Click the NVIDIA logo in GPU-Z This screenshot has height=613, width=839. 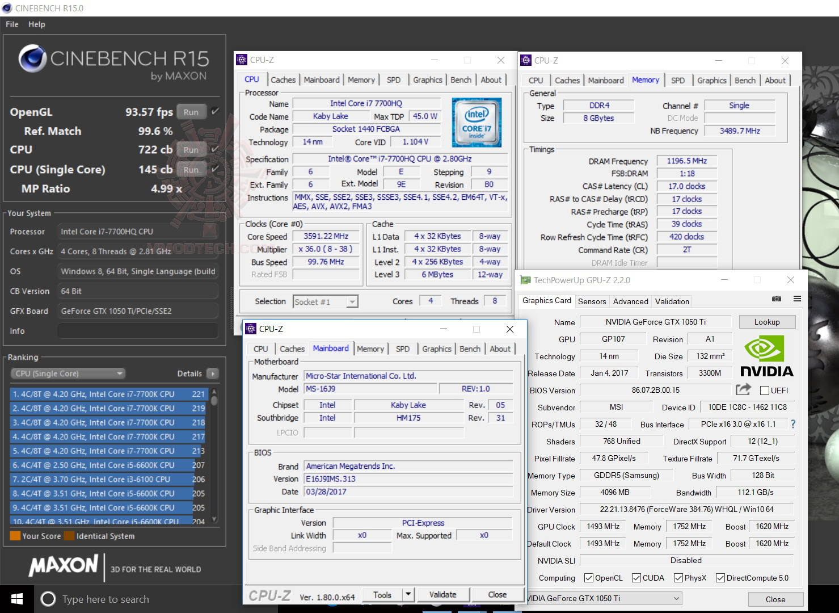(766, 356)
